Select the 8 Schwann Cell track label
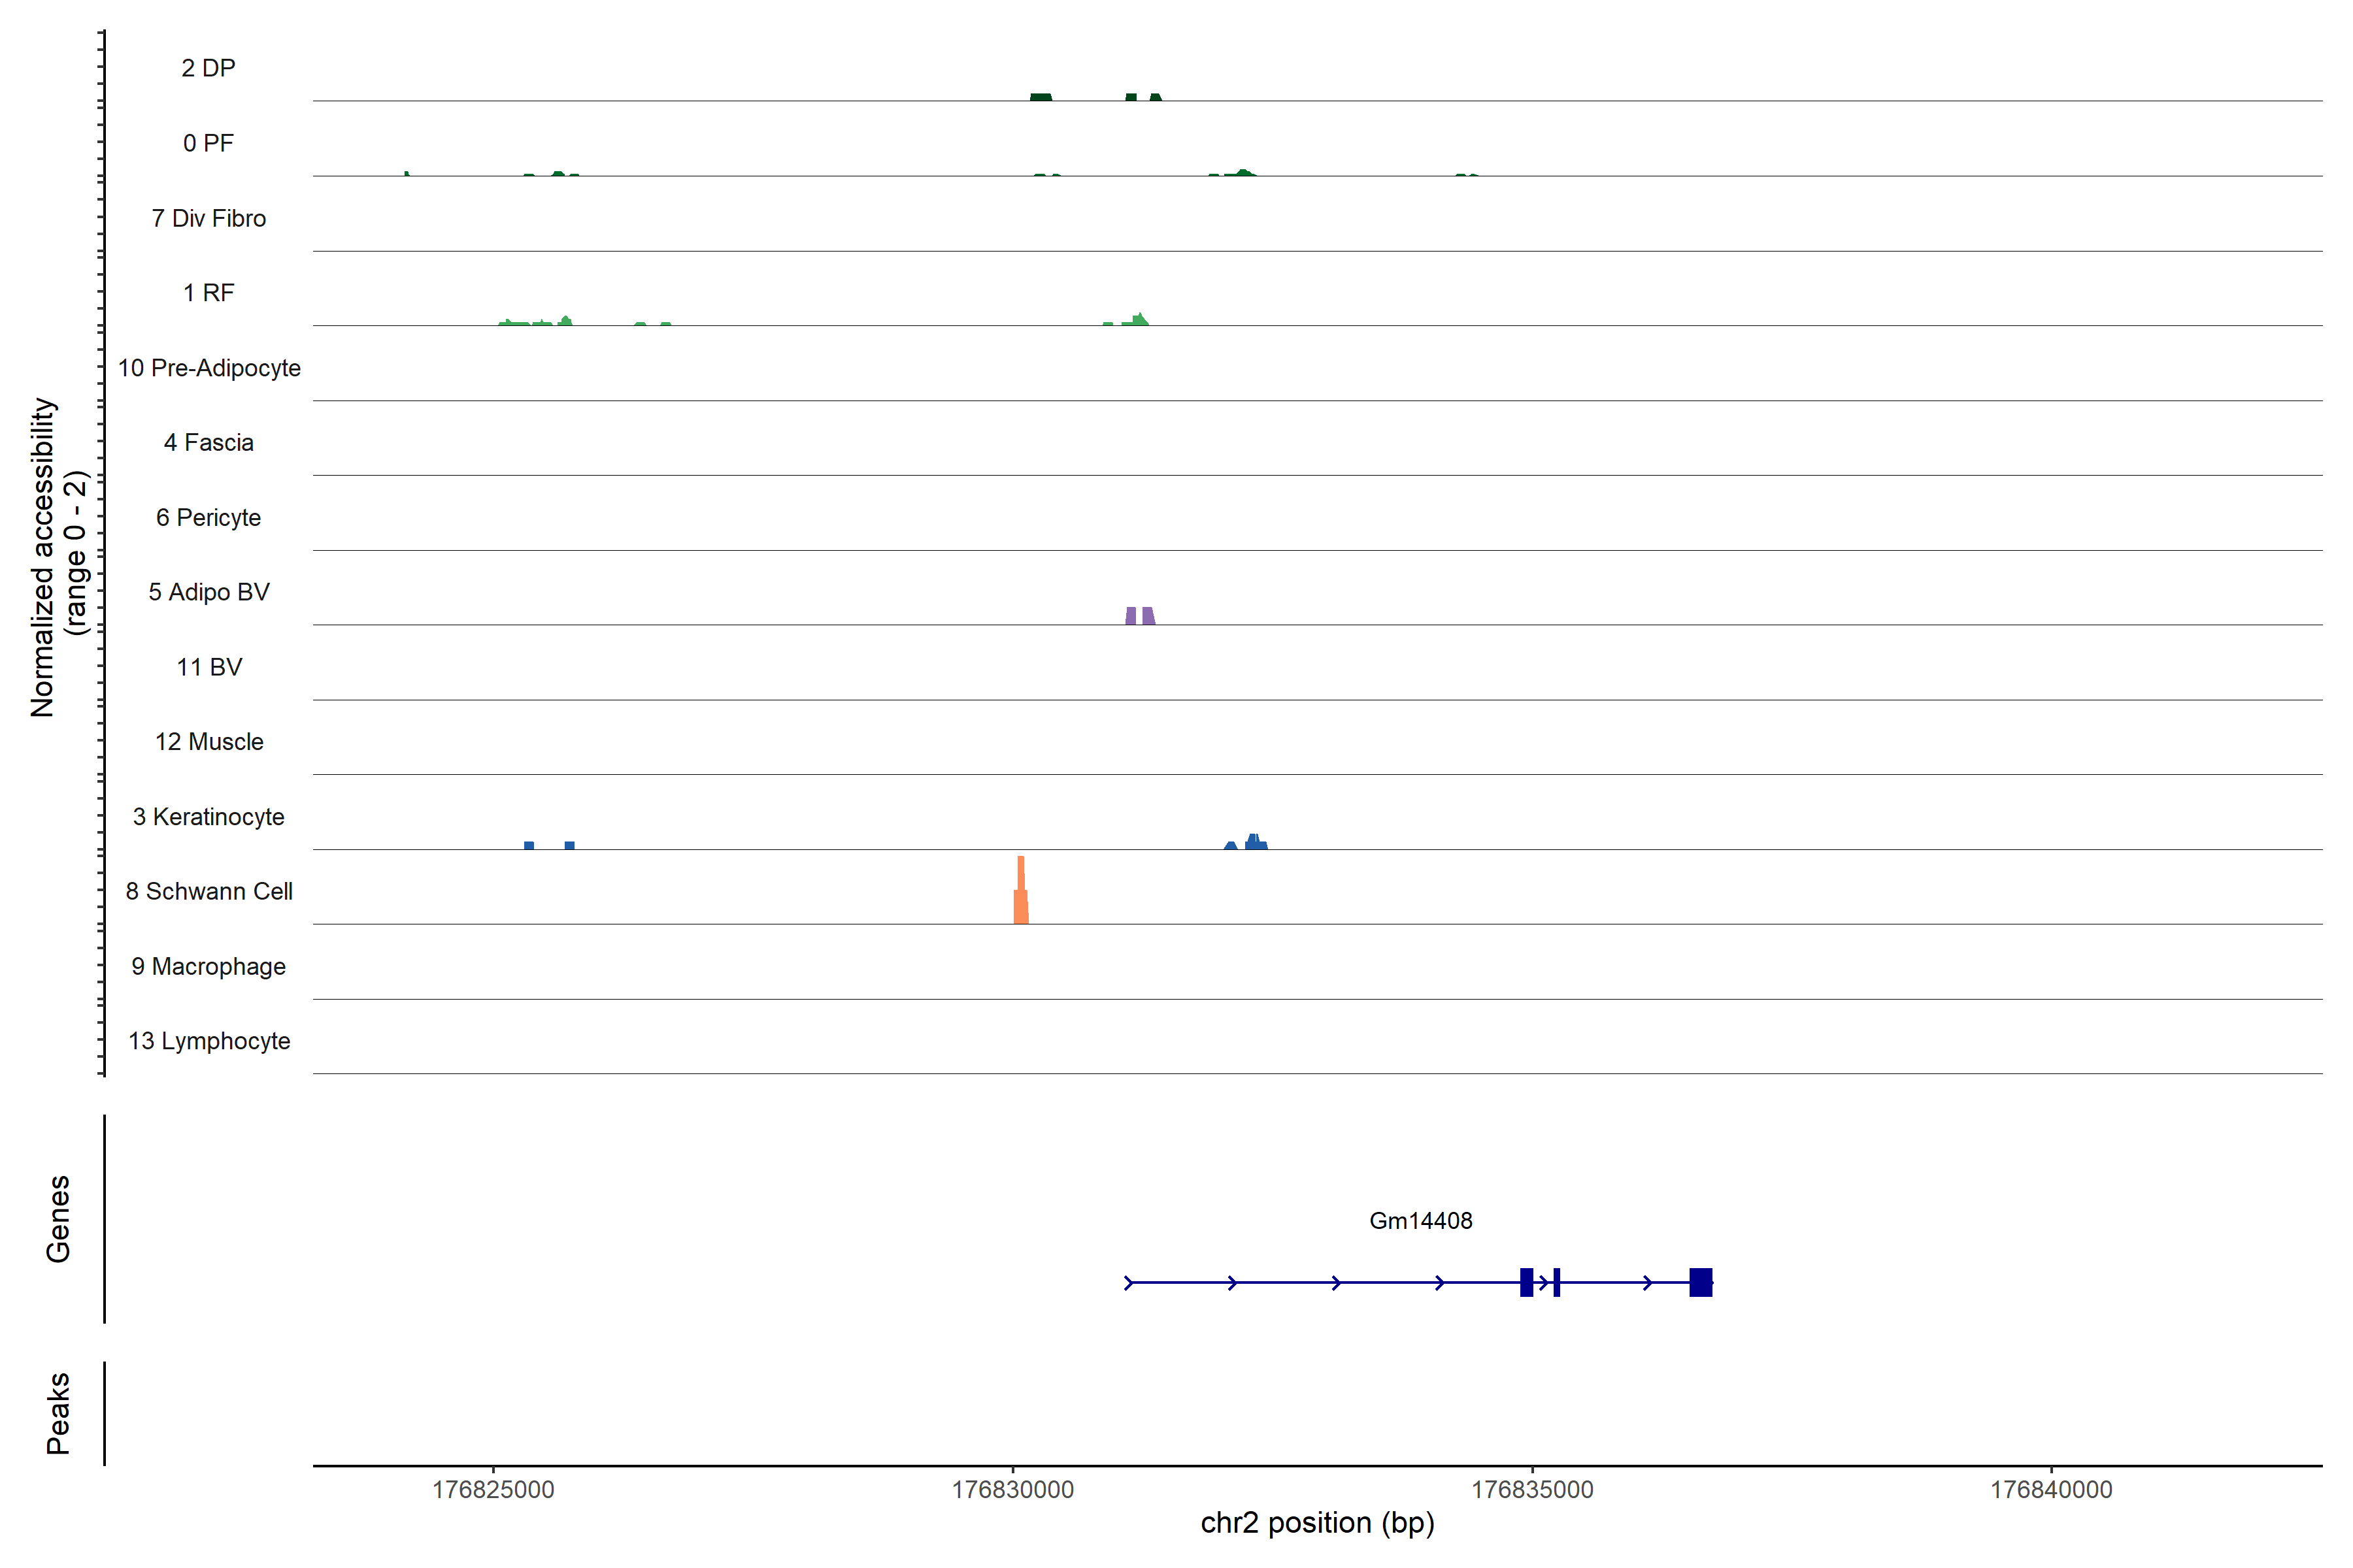 point(209,891)
